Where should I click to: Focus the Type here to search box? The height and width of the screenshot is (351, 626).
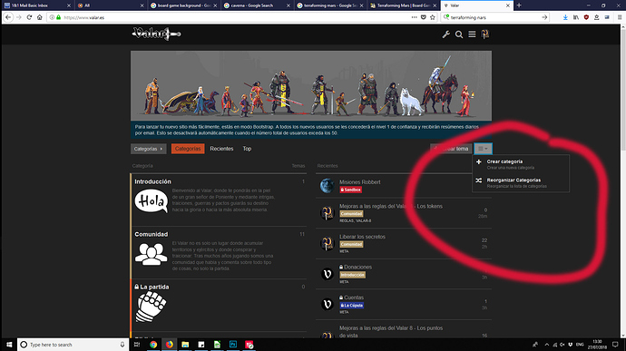pos(73,345)
